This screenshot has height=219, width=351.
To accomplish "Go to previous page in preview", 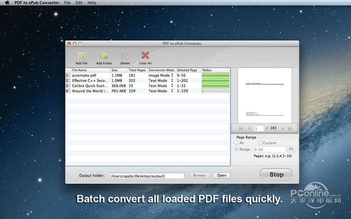I will (x=249, y=128).
